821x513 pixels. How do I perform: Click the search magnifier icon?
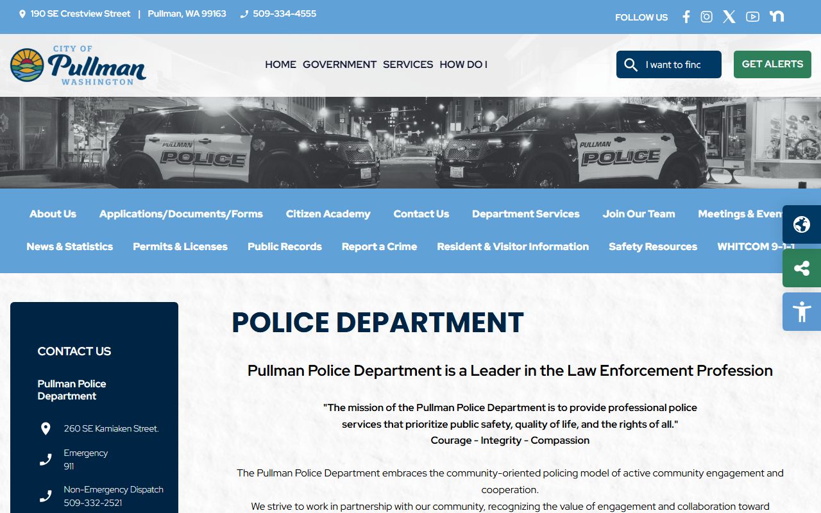pyautogui.click(x=631, y=65)
